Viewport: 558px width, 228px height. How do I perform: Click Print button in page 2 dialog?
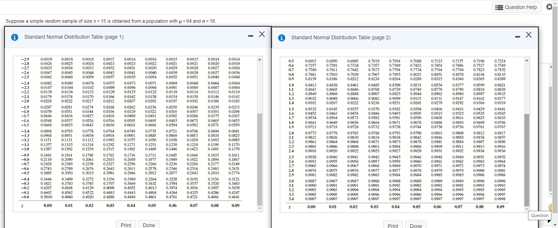(x=393, y=225)
